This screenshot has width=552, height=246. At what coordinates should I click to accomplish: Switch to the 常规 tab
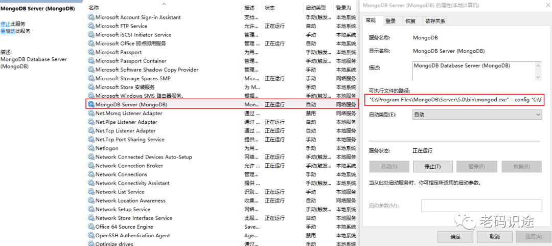[372, 20]
